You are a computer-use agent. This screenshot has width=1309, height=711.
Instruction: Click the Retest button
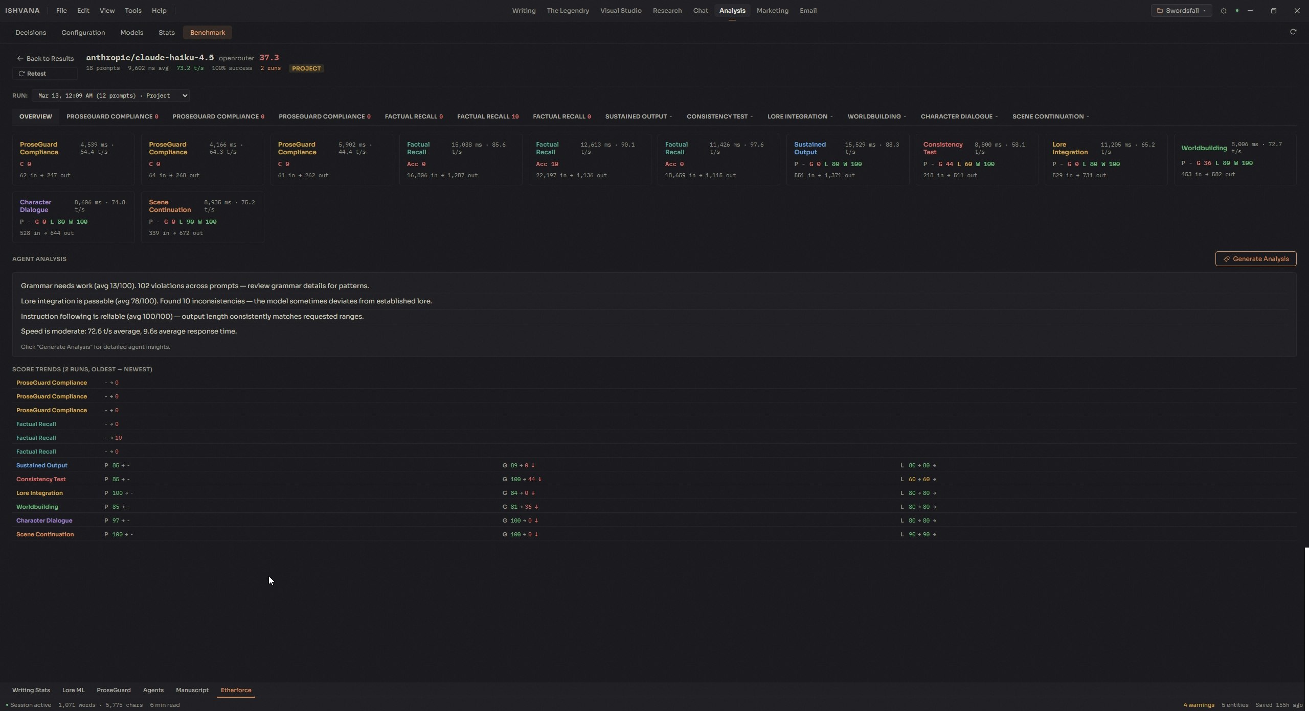[45, 74]
